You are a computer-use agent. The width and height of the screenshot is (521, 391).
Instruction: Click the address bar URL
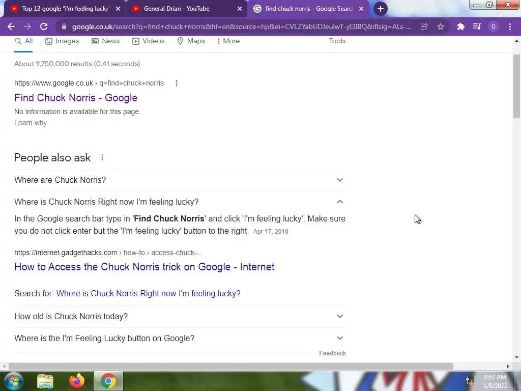pos(242,26)
